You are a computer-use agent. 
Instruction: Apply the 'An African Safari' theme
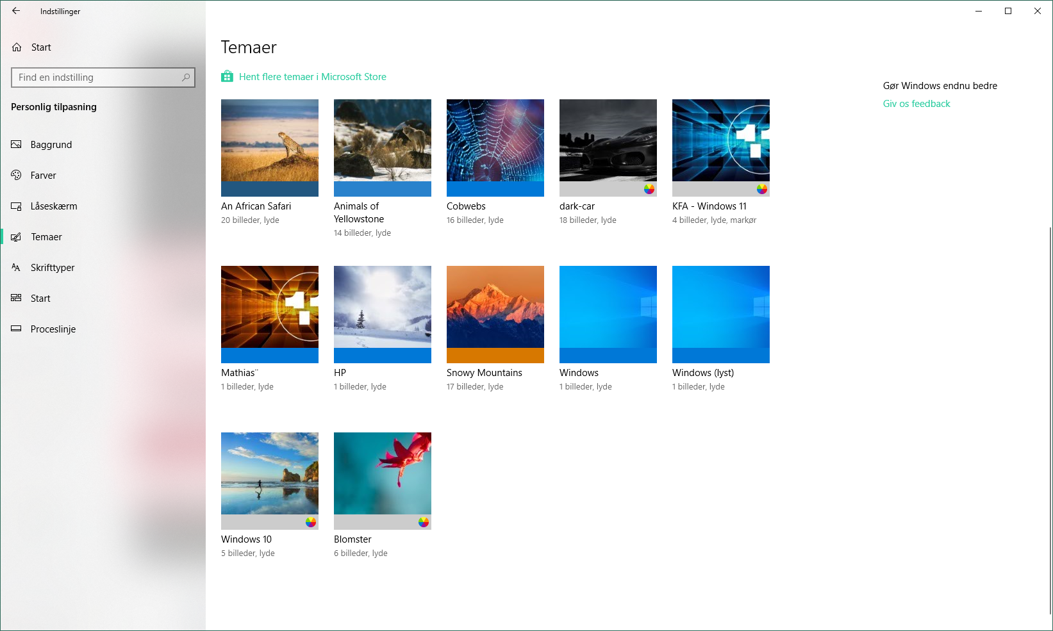(269, 148)
